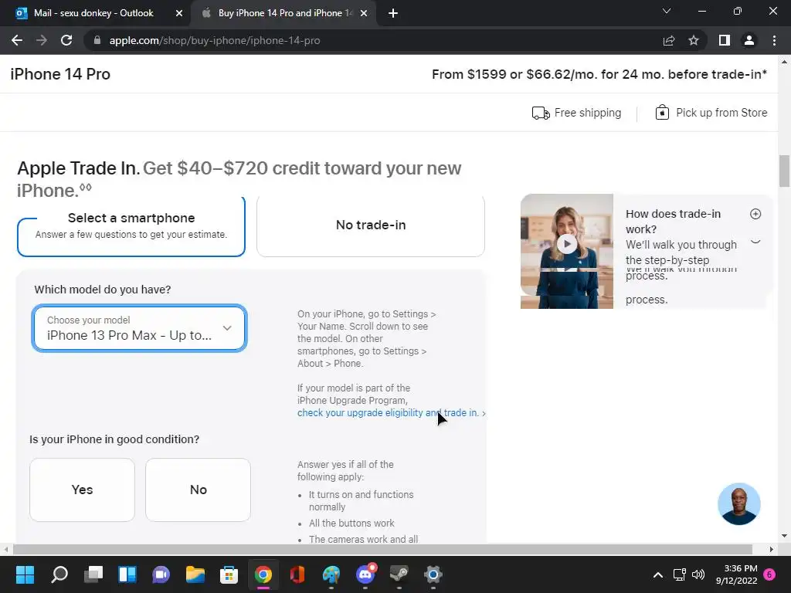Open Office from the taskbar

pyautogui.click(x=297, y=574)
